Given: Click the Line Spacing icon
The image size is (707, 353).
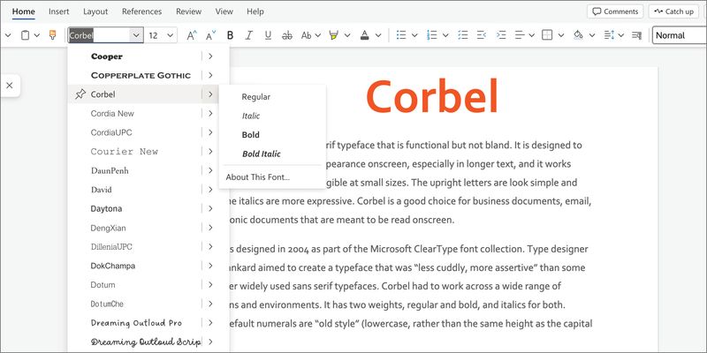Looking at the screenshot, I should tap(609, 35).
